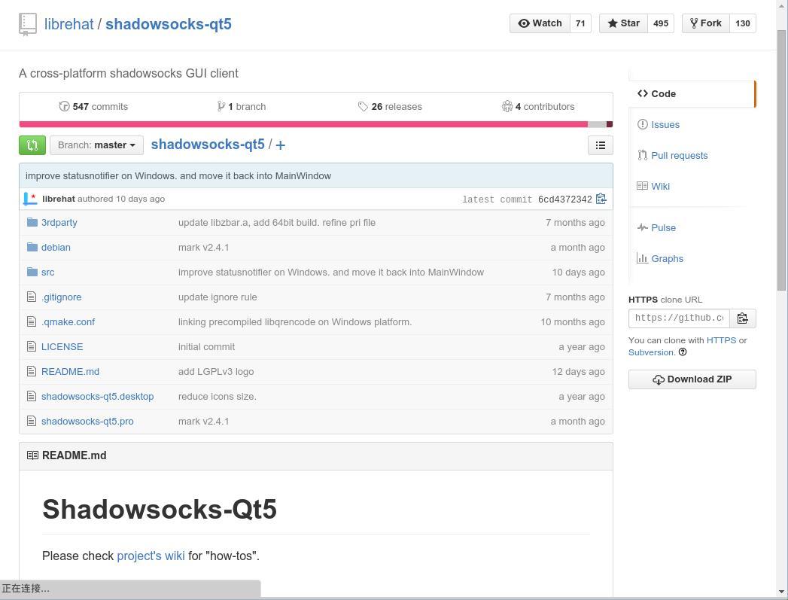Open the src directory name
The height and width of the screenshot is (600, 788).
[x=47, y=273]
